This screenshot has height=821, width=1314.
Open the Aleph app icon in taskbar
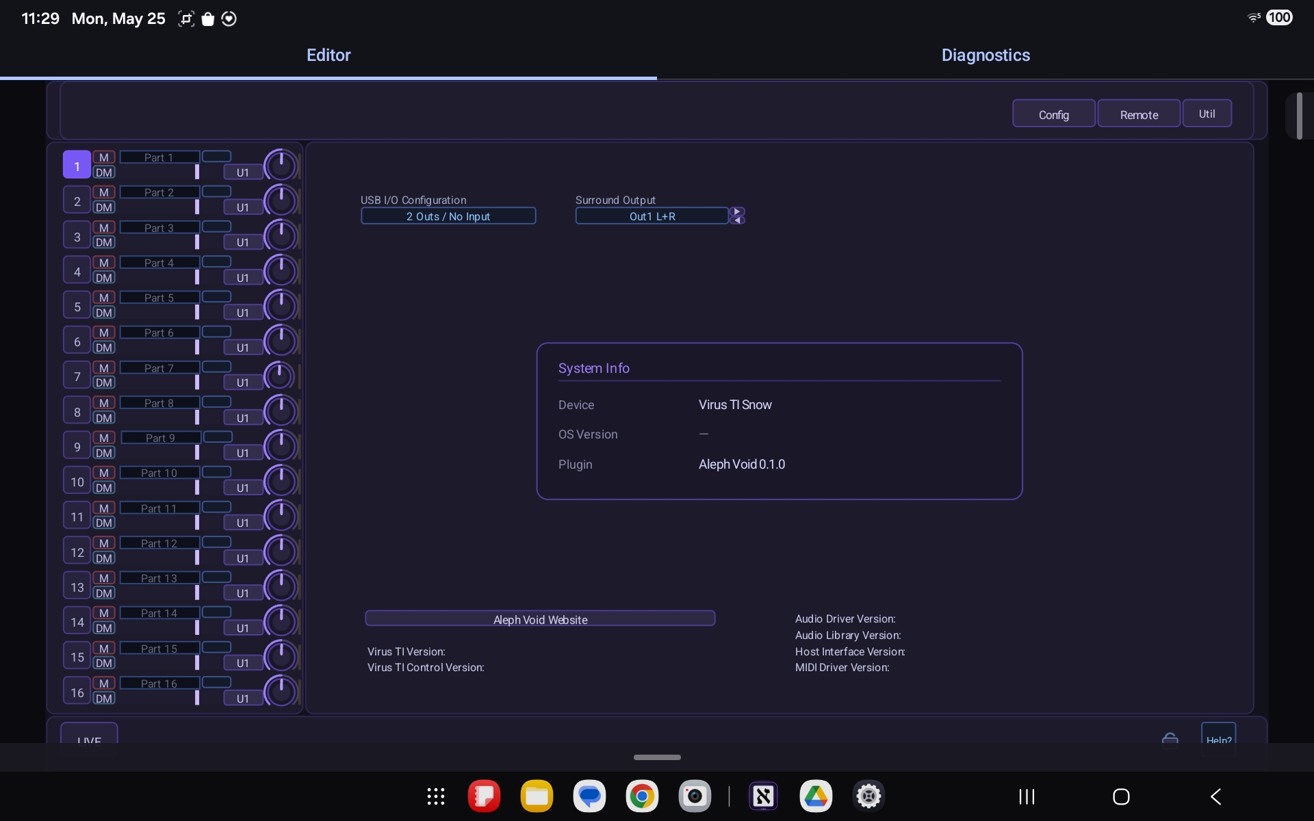[x=763, y=796]
